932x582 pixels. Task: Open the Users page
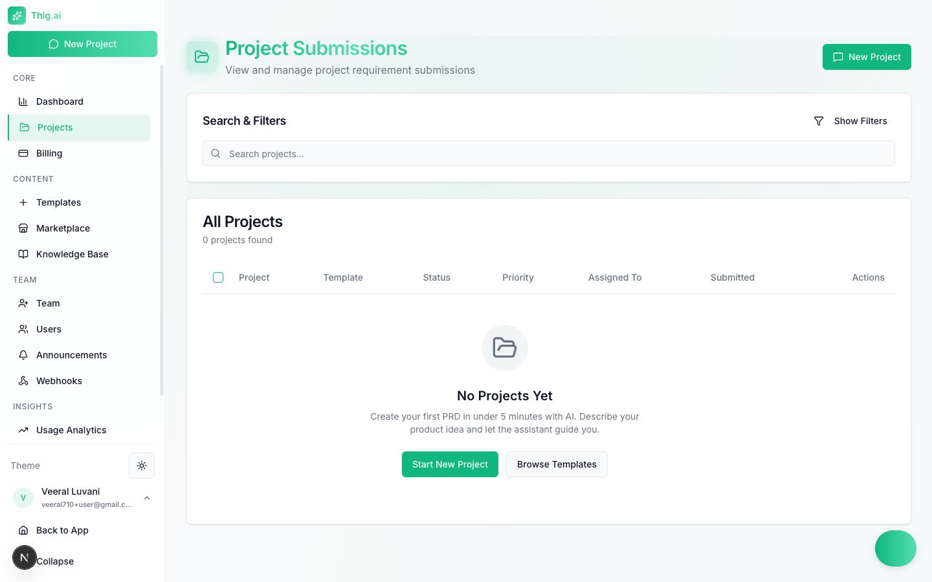47,329
